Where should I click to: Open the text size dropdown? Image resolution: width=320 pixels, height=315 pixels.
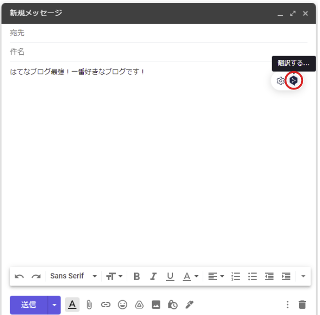[114, 276]
